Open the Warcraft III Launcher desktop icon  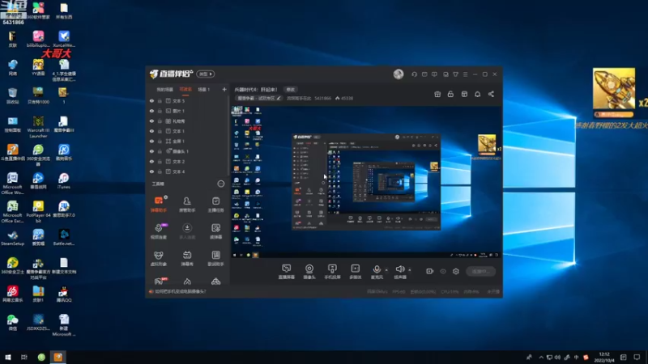coord(38,127)
